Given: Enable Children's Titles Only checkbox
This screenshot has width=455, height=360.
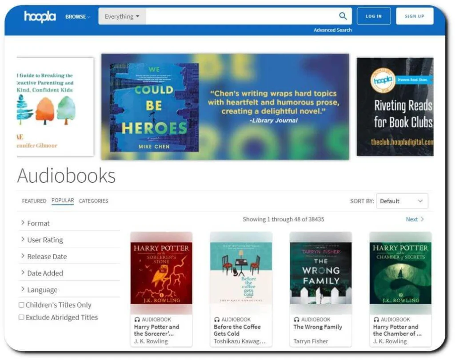Looking at the screenshot, I should (x=21, y=305).
